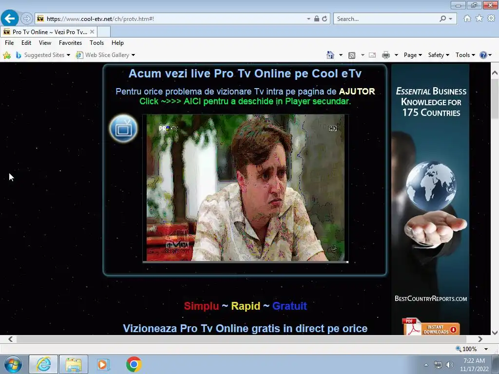
Task: Click the taskbar clock and date
Action: click(x=474, y=365)
